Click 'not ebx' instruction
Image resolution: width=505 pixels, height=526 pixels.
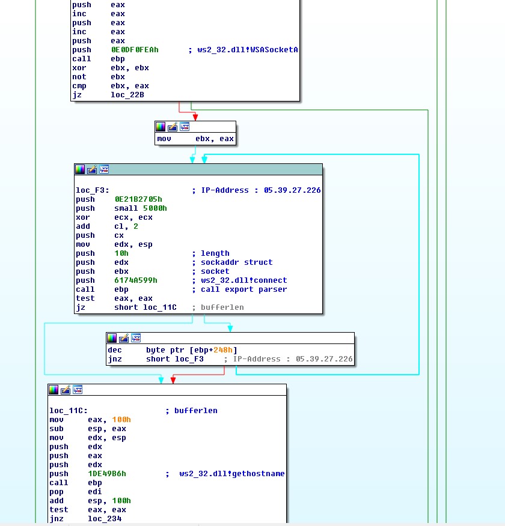click(99, 77)
